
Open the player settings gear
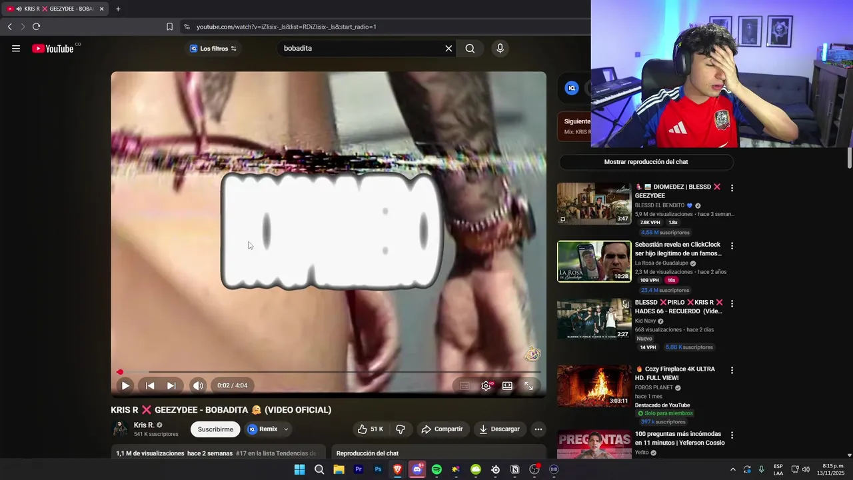486,385
